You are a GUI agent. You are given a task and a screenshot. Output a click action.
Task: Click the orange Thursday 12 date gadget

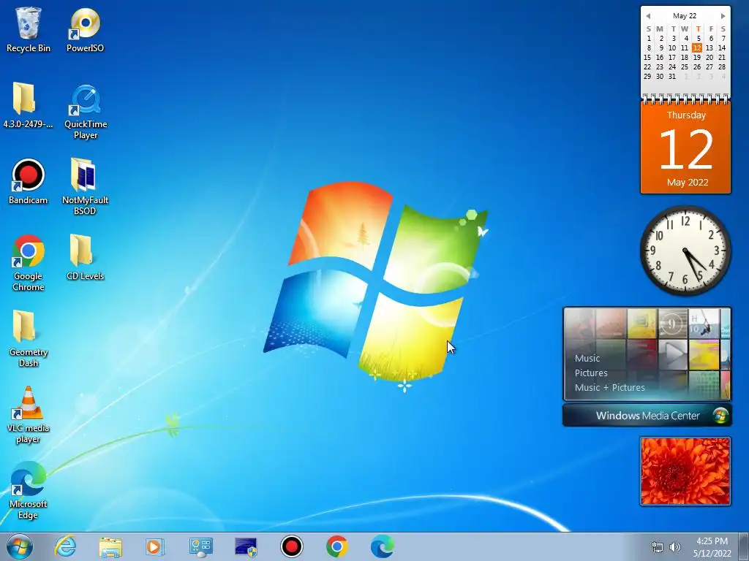685,148
